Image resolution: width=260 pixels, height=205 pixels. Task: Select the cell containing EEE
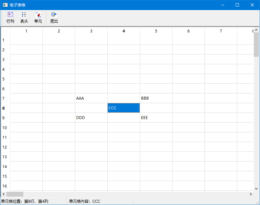[156, 118]
